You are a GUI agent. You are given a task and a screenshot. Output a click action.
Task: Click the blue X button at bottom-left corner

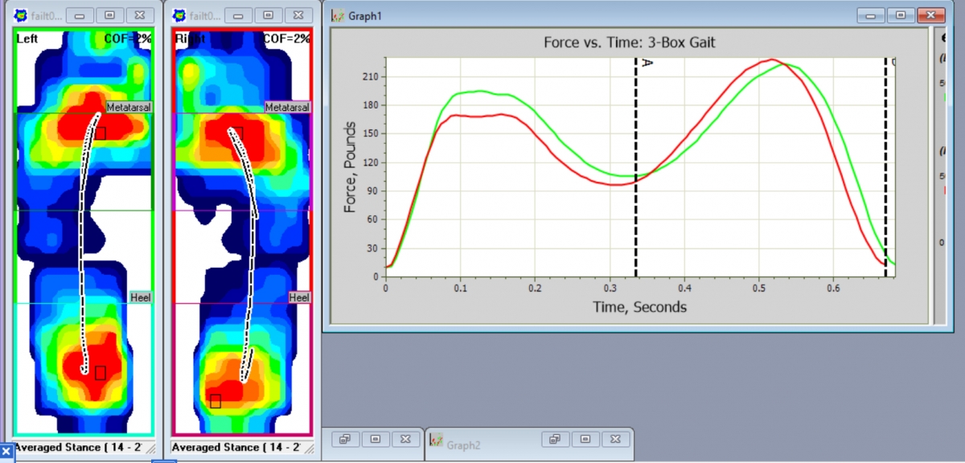6,454
